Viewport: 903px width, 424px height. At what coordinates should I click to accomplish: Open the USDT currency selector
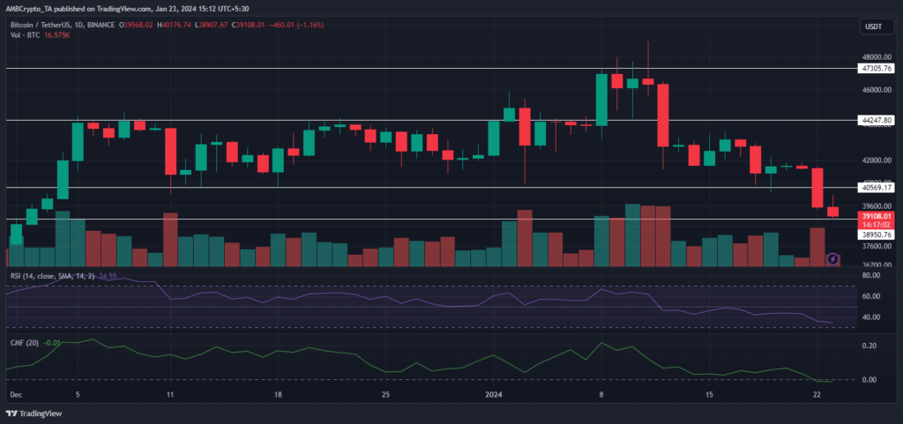click(x=871, y=28)
